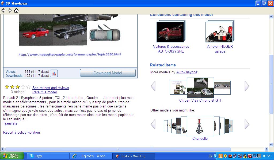
Task: Click the taskbar clock showing 09:56
Action: coord(267,156)
